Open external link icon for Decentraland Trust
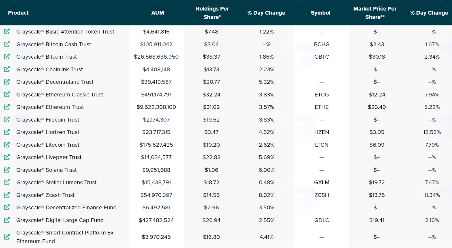Viewport: 452px width, 248px height. click(x=7, y=82)
